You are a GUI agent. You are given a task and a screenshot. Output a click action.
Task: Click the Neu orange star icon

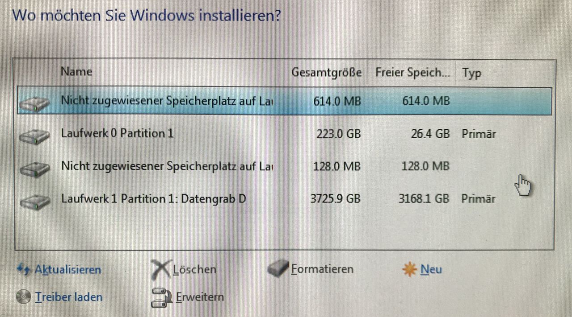(409, 269)
